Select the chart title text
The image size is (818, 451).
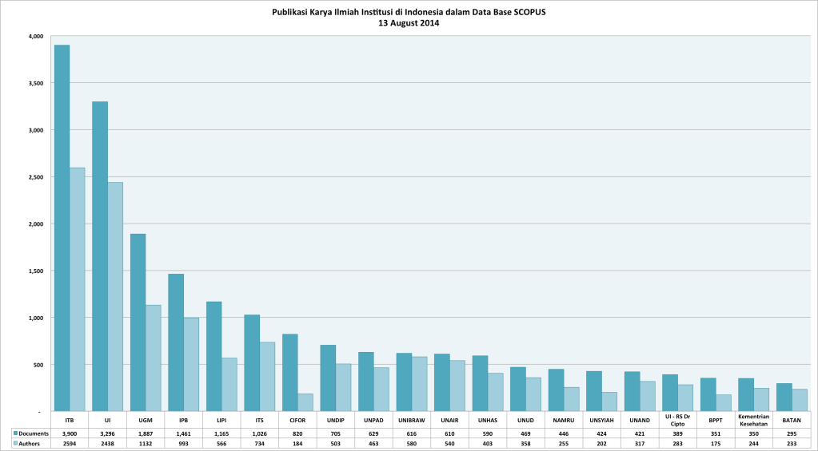coord(409,13)
